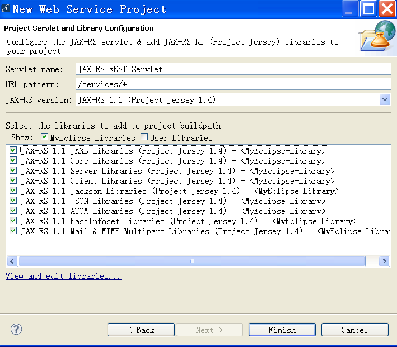
Task: Click the window icon in title bar
Action: point(5,9)
